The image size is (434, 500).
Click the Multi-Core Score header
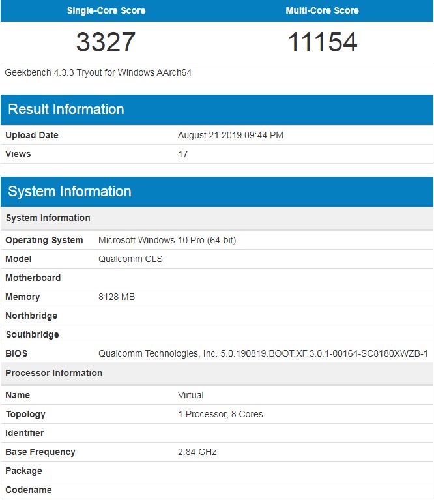point(322,10)
